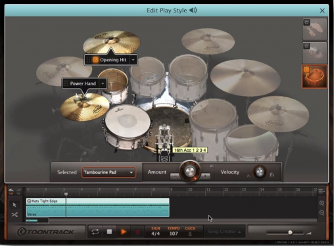Toggle the Opening Hit power button
334x246 pixels.
click(95, 60)
